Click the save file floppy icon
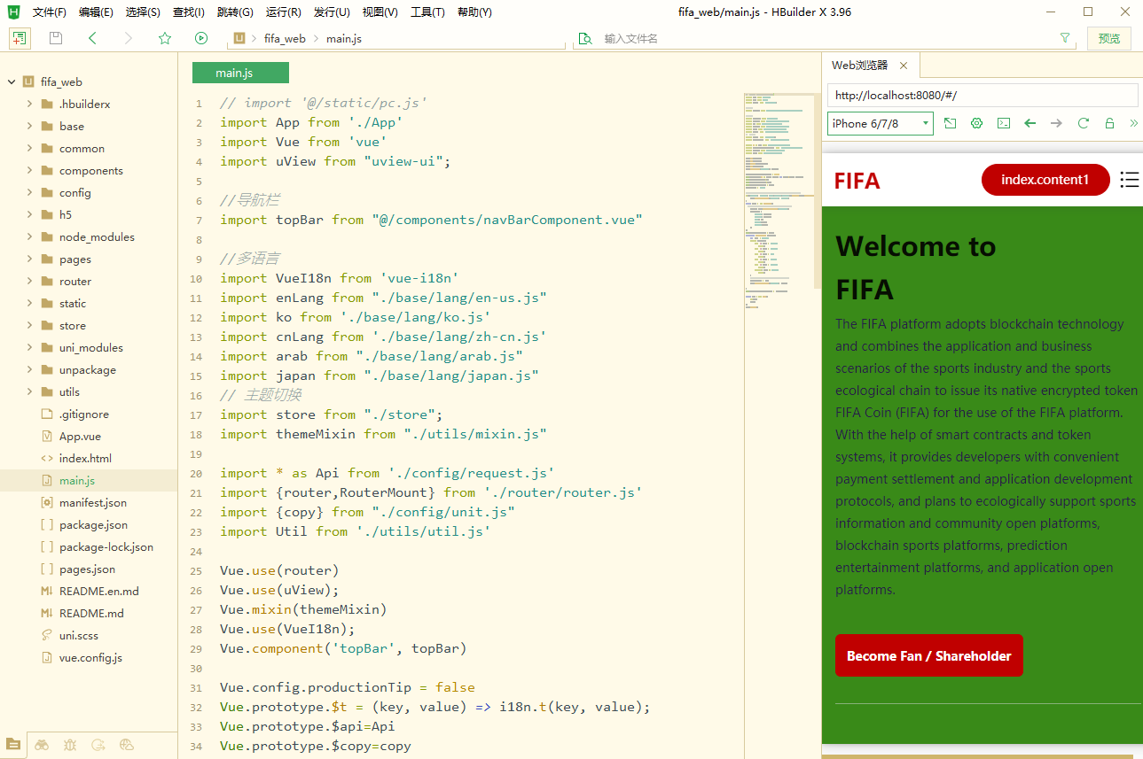 pos(56,38)
